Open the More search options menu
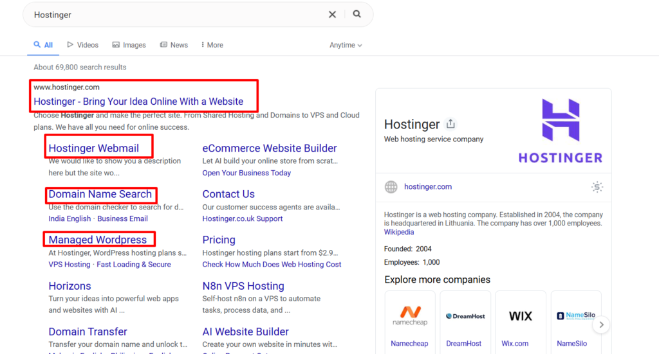659x354 pixels. pos(212,45)
